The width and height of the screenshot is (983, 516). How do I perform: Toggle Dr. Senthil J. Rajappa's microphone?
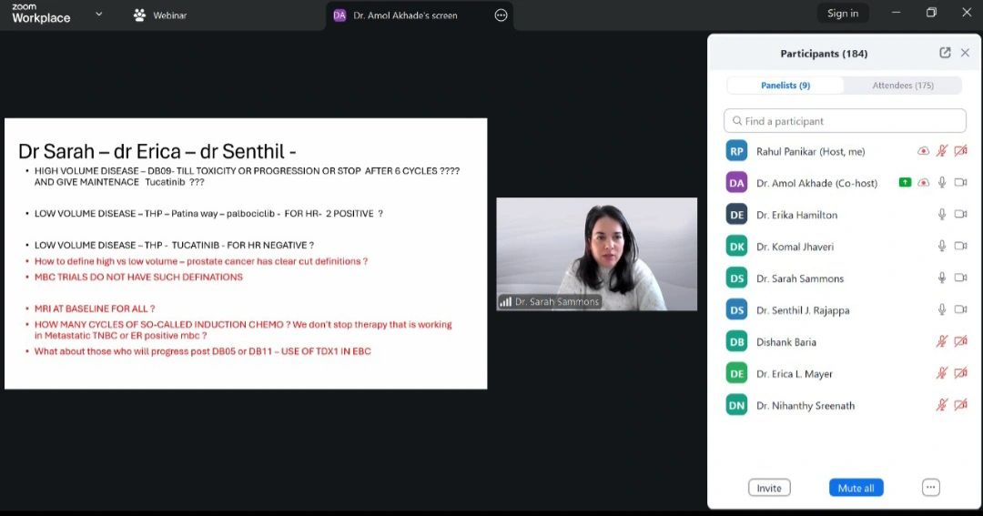coord(942,310)
